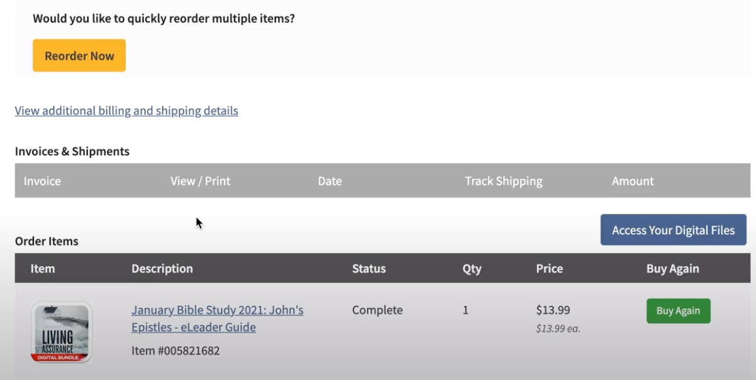Click the Invoice column header
The width and height of the screenshot is (756, 380).
click(42, 181)
